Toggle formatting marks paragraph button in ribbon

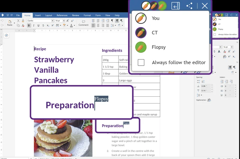tap(112, 21)
